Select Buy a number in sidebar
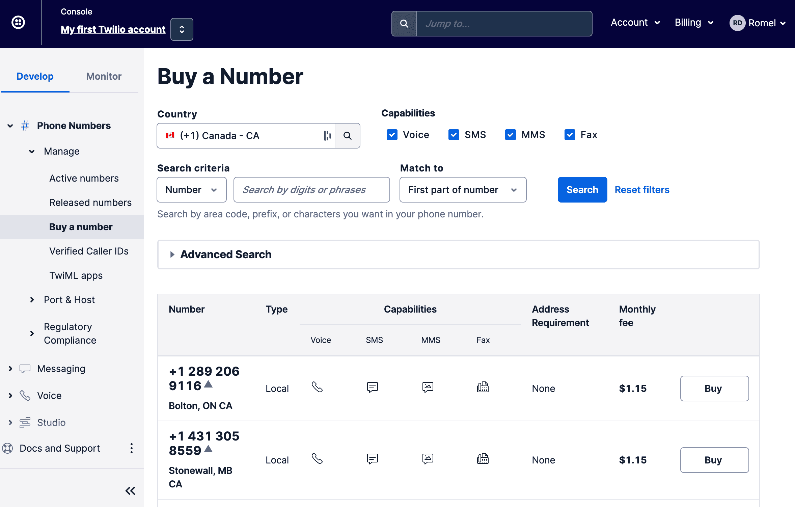This screenshot has width=795, height=507. pyautogui.click(x=81, y=227)
